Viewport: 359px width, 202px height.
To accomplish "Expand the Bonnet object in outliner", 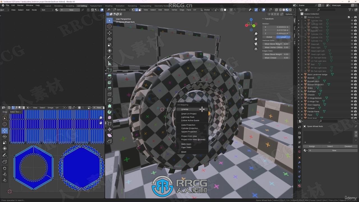I will 302,78.
